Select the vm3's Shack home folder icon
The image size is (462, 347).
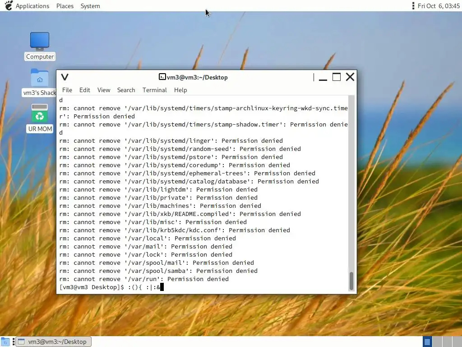(40, 77)
